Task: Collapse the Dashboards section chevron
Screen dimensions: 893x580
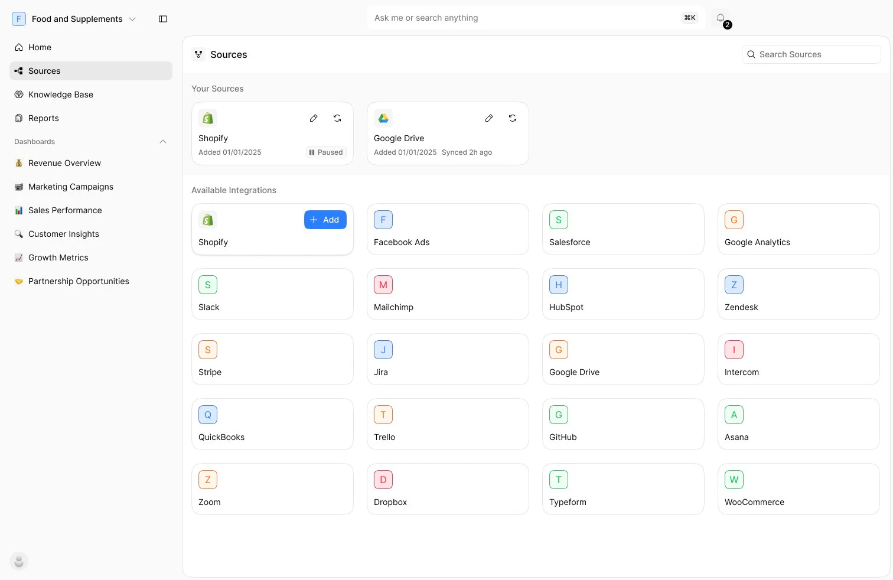Action: click(163, 142)
